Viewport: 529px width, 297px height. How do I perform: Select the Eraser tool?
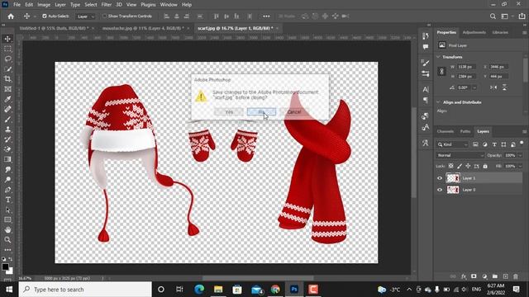(x=7, y=149)
